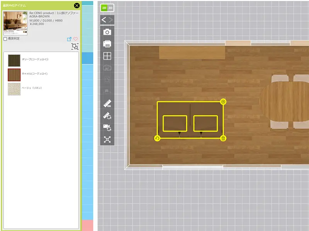Print the floor plan layout

point(107,44)
